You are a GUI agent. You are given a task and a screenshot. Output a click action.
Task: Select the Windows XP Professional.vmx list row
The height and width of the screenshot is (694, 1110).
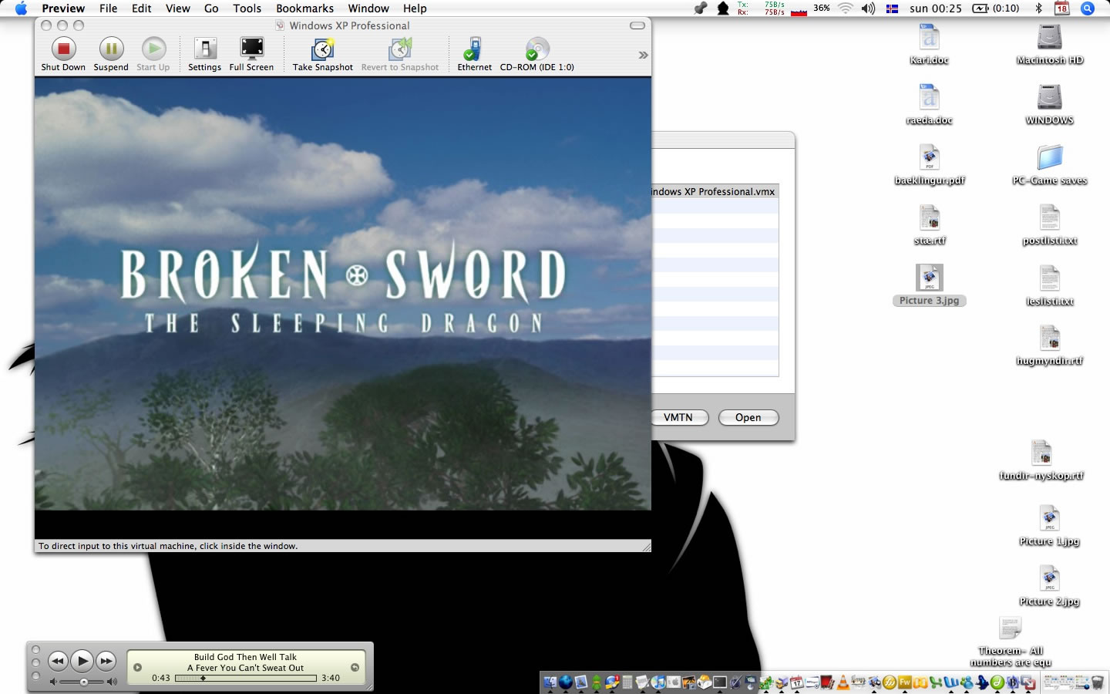(x=715, y=191)
